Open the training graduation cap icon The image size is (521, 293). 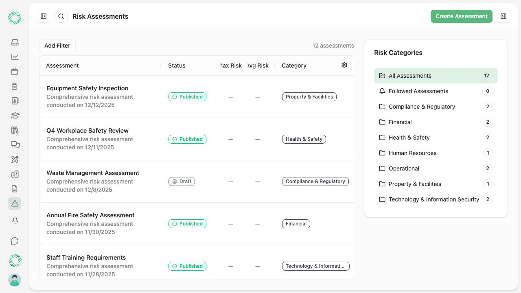pyautogui.click(x=15, y=116)
